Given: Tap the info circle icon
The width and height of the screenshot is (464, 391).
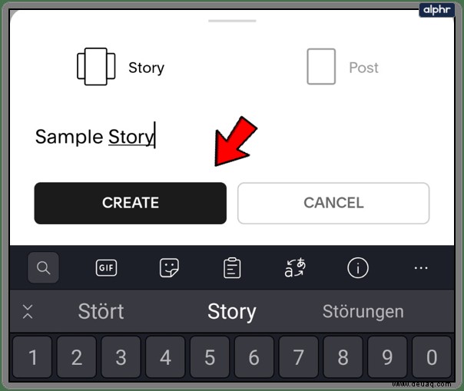Looking at the screenshot, I should coord(358,268).
